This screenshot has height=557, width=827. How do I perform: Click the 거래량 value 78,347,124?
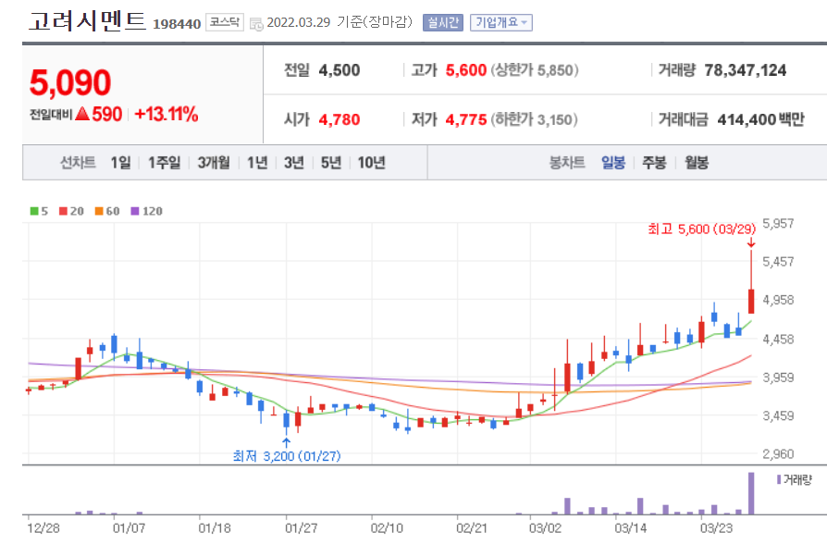click(746, 70)
